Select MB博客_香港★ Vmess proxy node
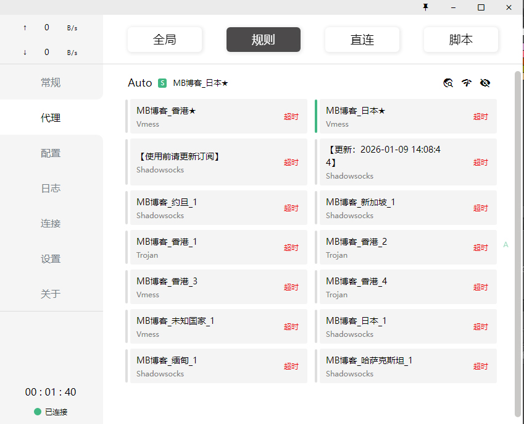The image size is (524, 424). coord(216,116)
